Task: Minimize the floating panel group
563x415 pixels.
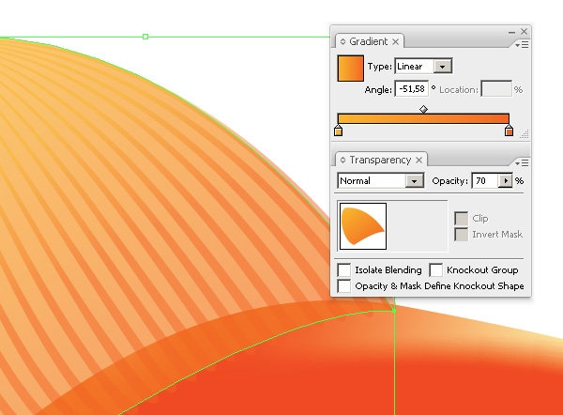Action: pos(511,32)
